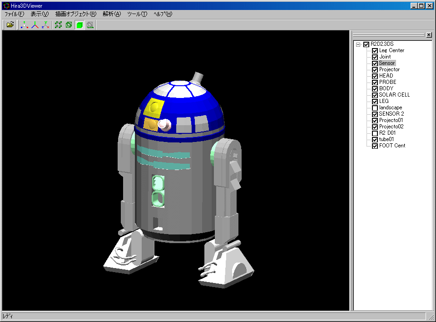
Task: Select the R2 D01 tree label
Action: point(387,133)
